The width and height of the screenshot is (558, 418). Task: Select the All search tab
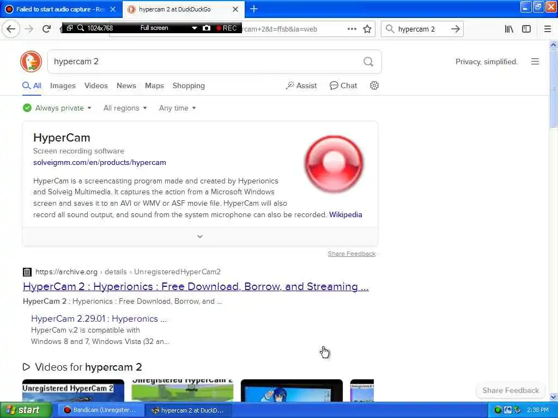[32, 85]
